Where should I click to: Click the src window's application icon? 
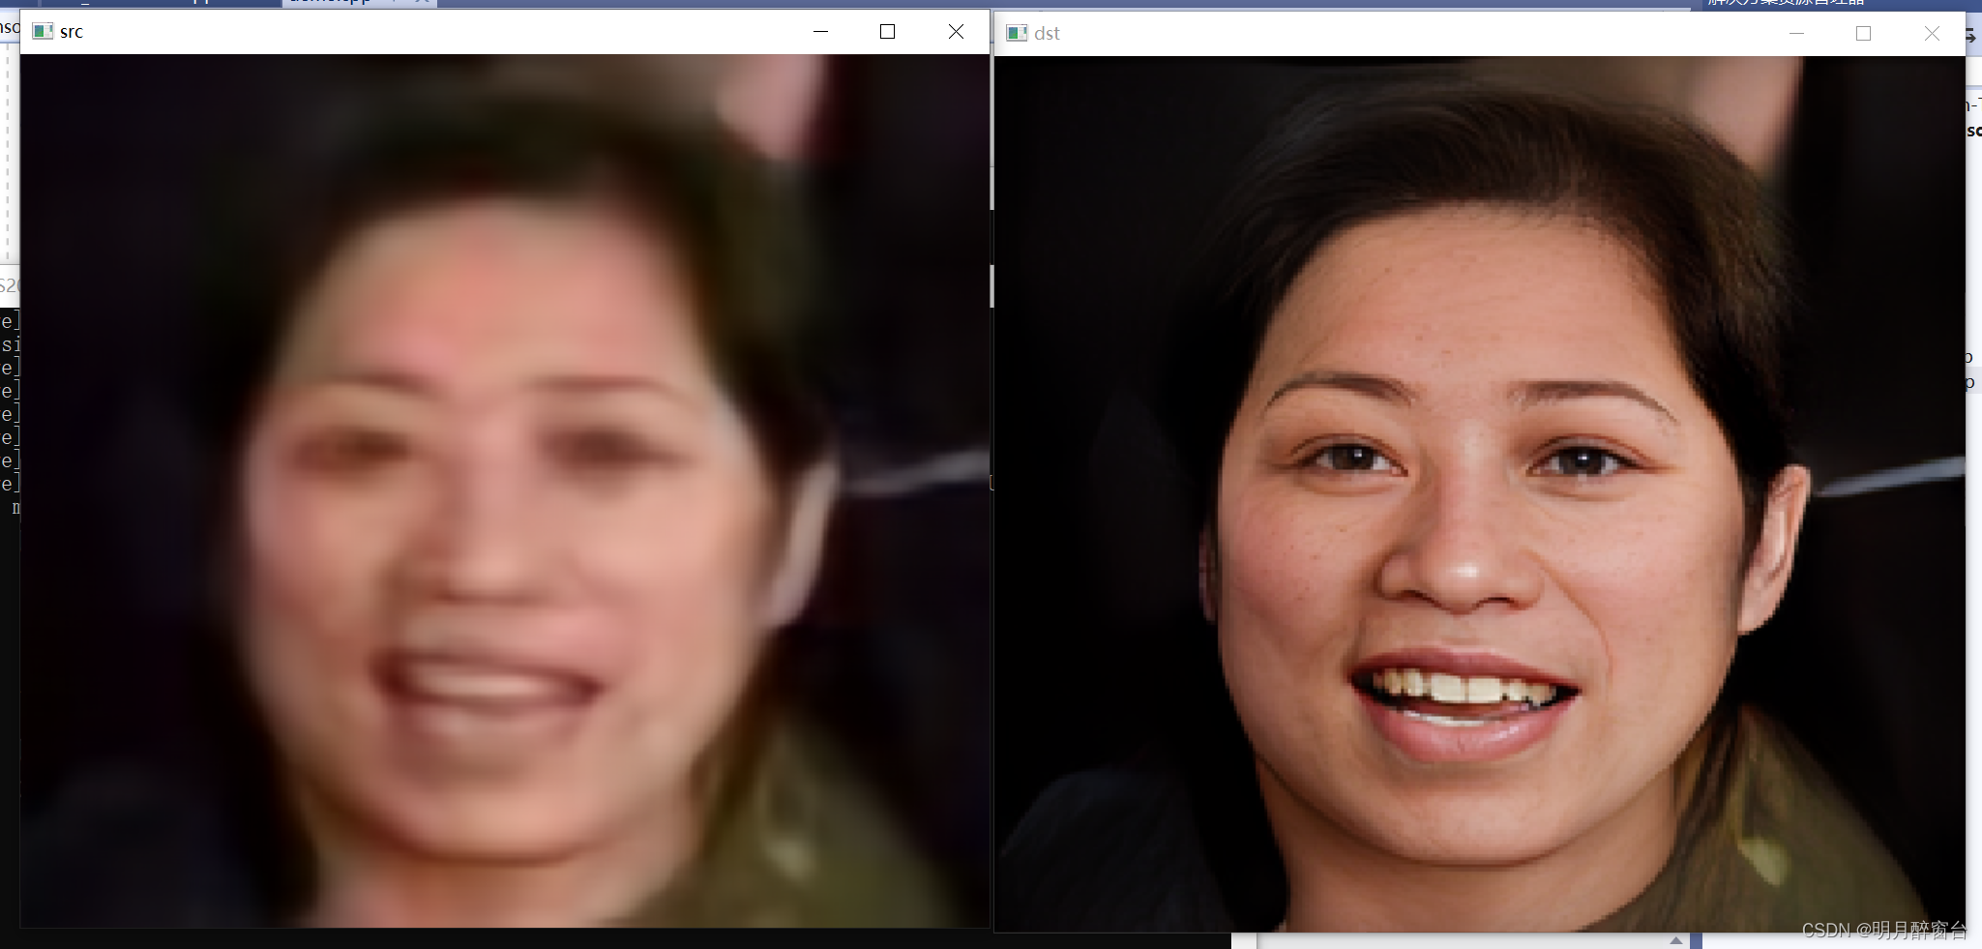(x=43, y=32)
